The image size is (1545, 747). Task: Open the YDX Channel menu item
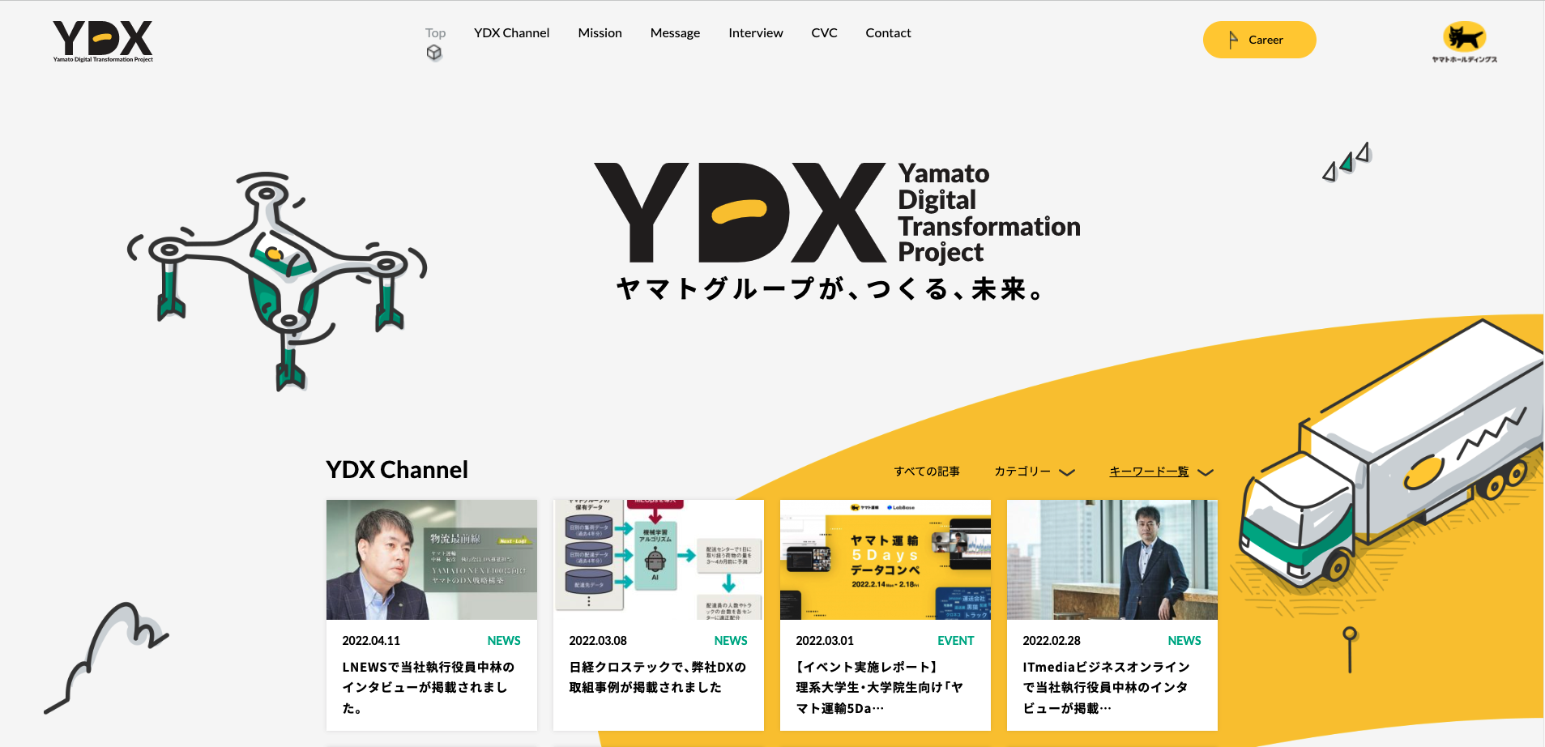pyautogui.click(x=511, y=33)
